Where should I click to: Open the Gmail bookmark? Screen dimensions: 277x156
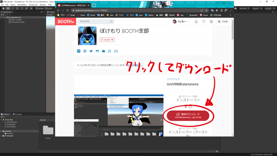coord(71,15)
